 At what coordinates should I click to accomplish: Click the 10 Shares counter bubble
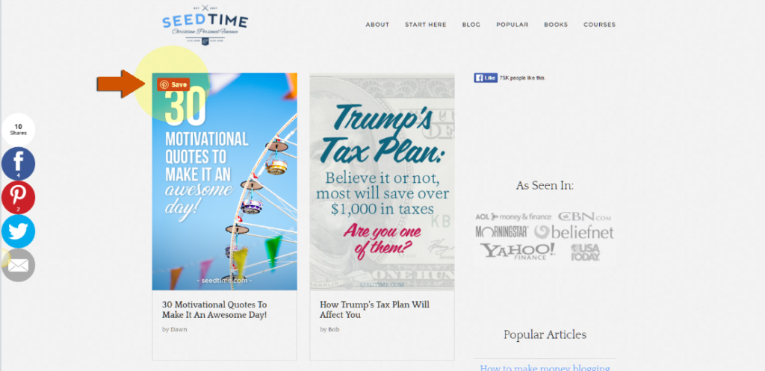[18, 130]
